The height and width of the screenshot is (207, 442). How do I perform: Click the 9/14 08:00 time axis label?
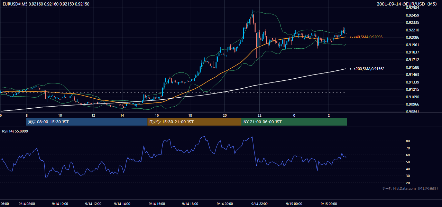pyautogui.click(x=26, y=204)
